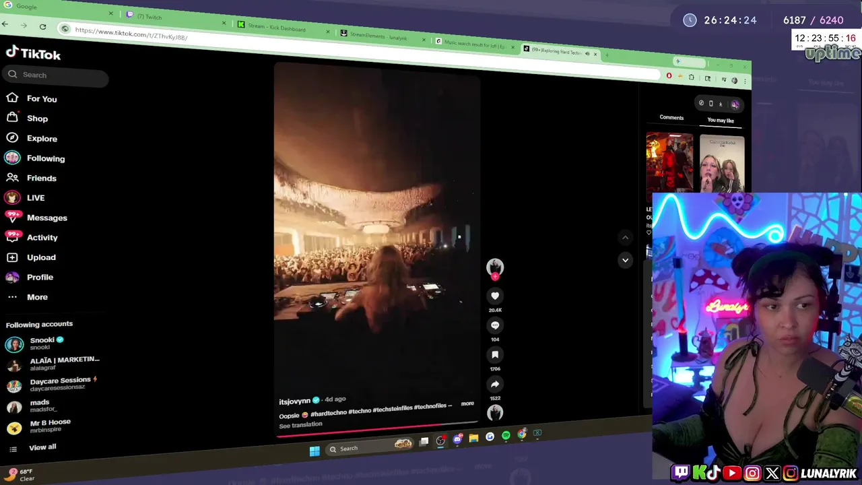
Task: Open the mads followed account
Action: pyautogui.click(x=32, y=406)
